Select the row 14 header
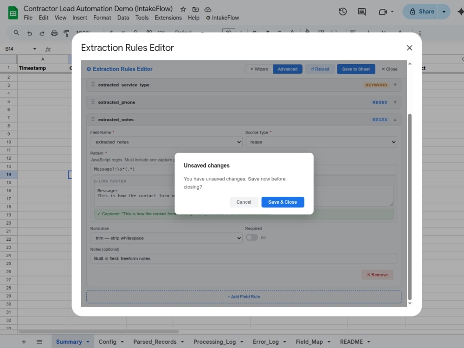This screenshot has width=464, height=348. [8, 174]
